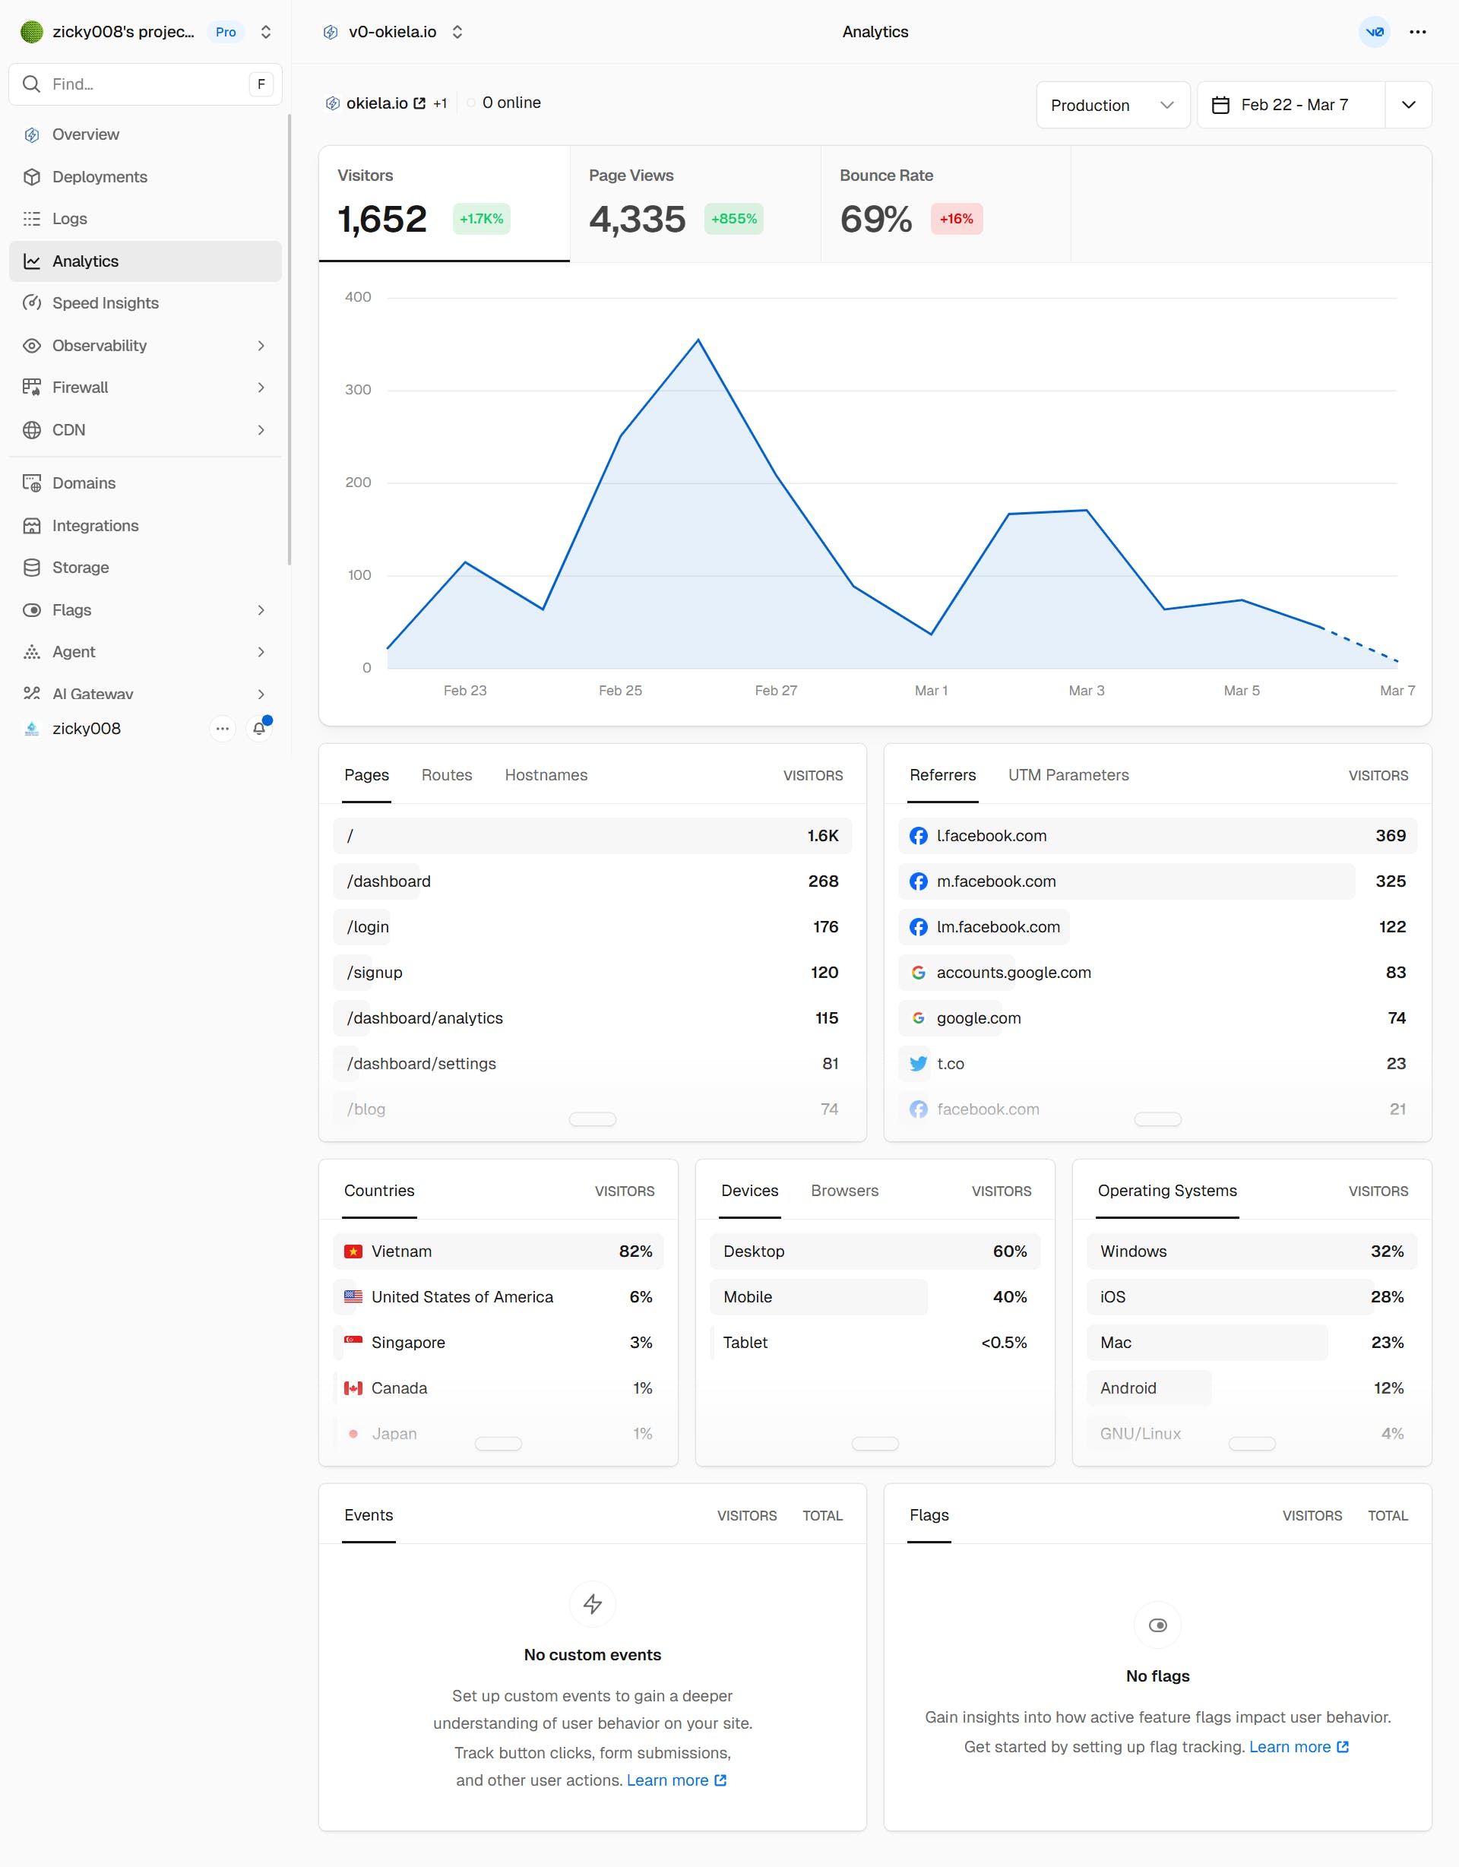Switch to the UTM Parameters tab
The image size is (1459, 1867).
coord(1068,774)
